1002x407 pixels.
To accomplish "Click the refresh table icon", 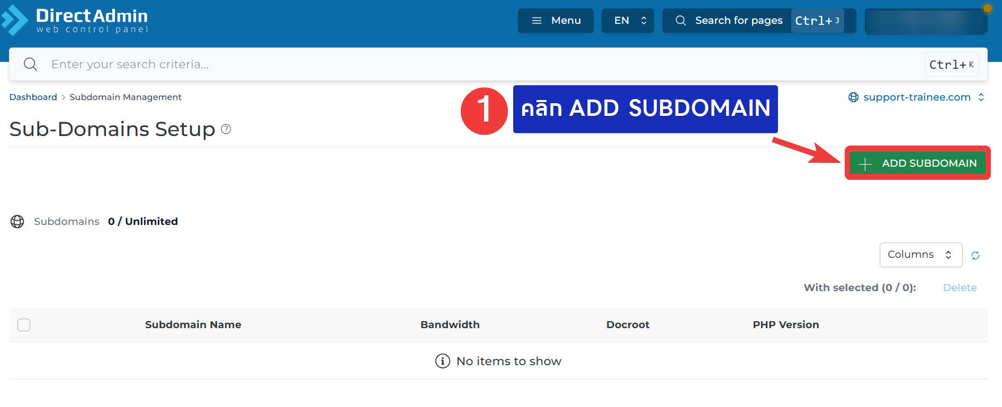I will [975, 256].
